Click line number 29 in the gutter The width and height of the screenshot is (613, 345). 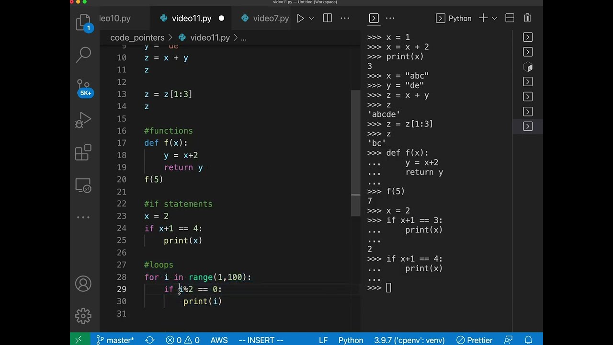click(122, 289)
